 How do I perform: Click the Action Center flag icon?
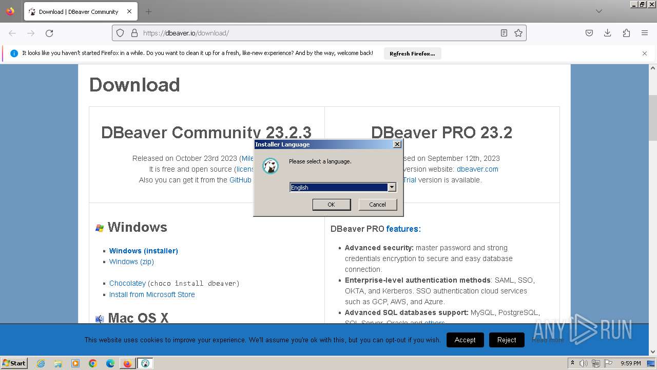coord(609,363)
